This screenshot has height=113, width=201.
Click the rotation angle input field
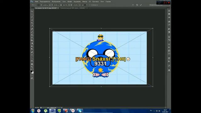point(84,5)
